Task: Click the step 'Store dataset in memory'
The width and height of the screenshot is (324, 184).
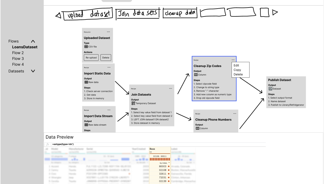Action: 145,123
